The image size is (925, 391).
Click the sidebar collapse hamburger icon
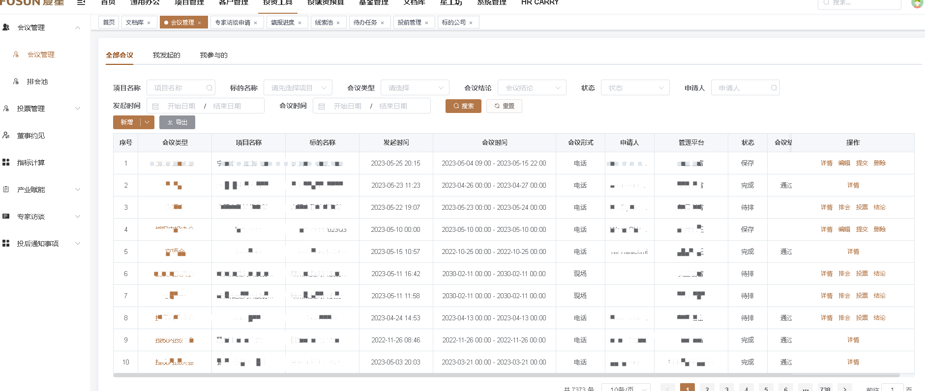[x=82, y=2]
